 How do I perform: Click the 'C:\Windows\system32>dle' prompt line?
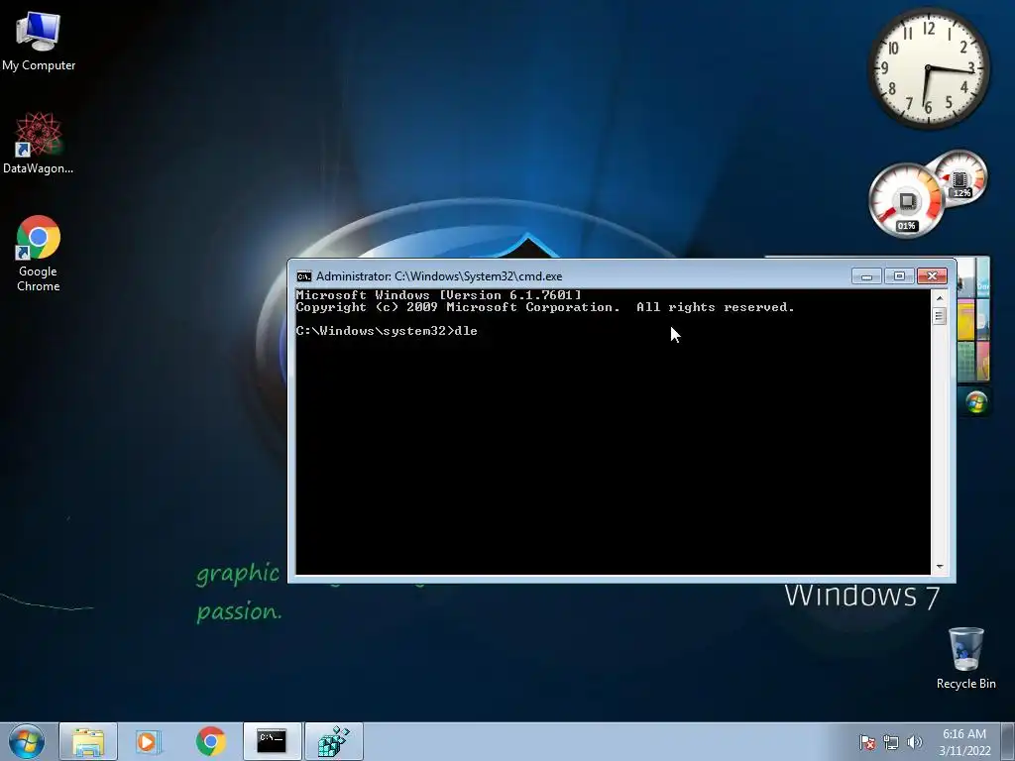pos(387,331)
